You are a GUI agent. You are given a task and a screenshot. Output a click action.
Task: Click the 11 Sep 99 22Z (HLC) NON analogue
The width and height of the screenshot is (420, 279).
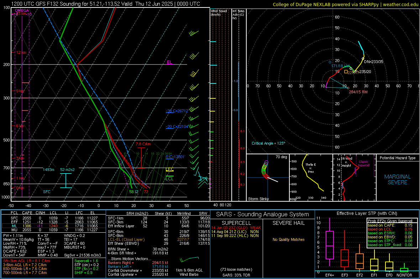[x=235, y=236]
